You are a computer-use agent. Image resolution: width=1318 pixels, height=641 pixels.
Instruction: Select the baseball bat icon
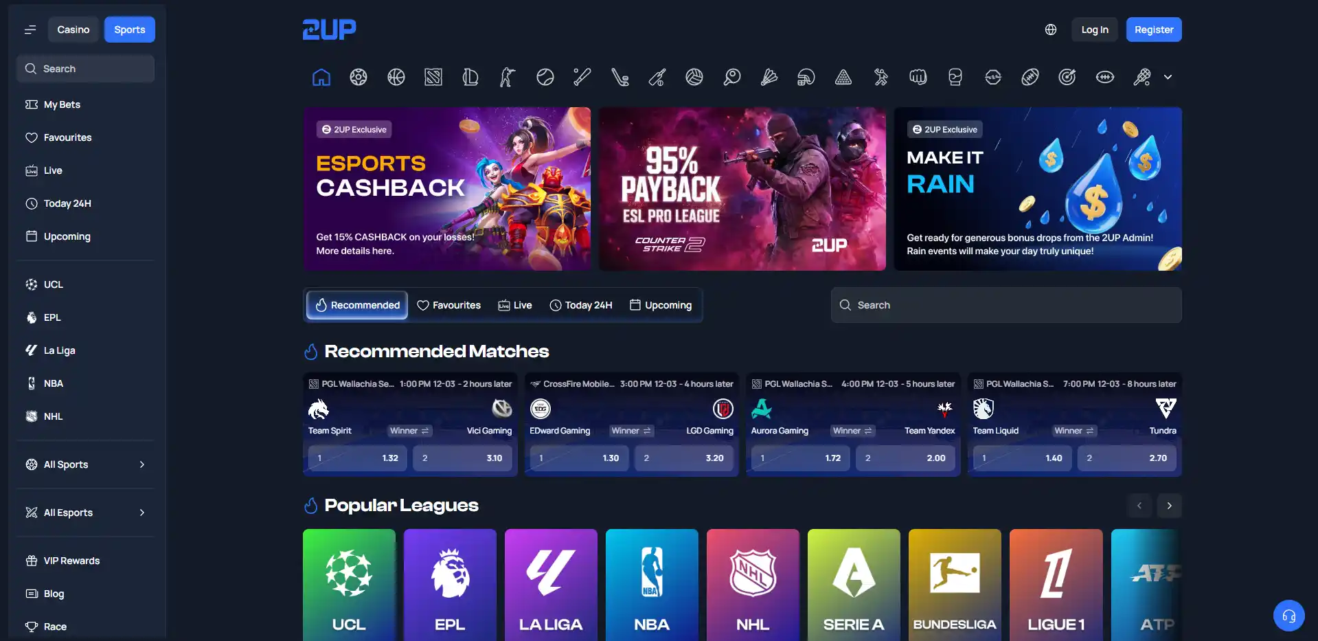(582, 77)
